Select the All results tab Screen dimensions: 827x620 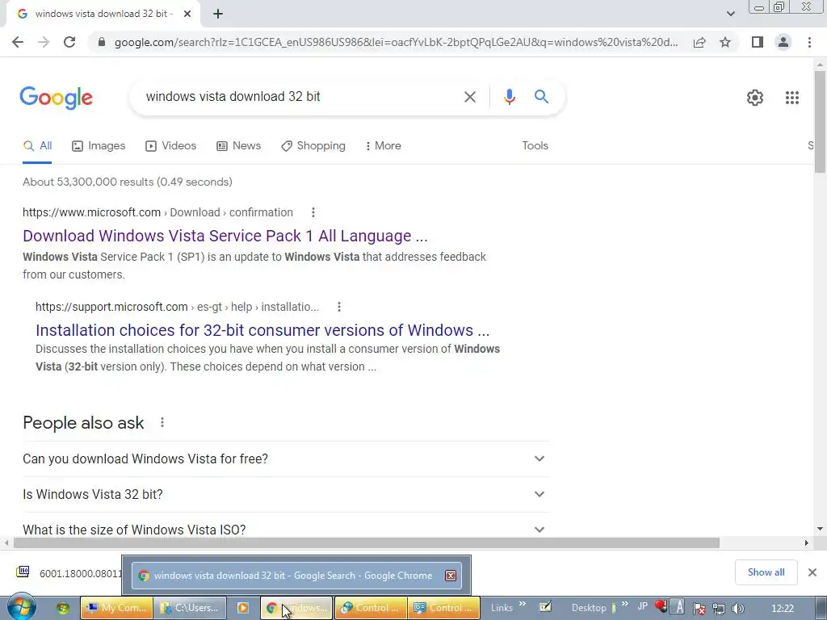click(37, 146)
